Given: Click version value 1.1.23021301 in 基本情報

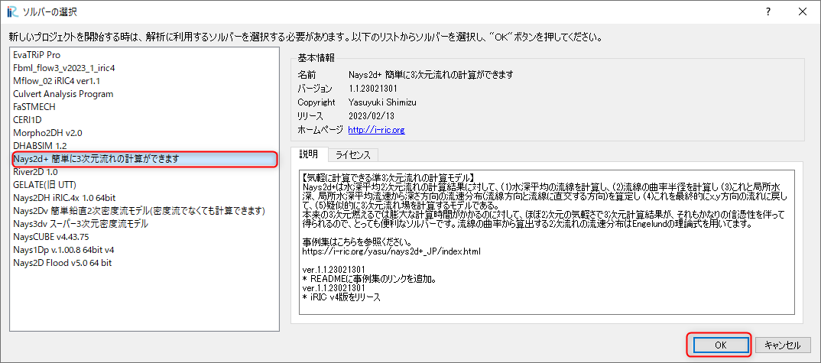Looking at the screenshot, I should coord(374,88).
